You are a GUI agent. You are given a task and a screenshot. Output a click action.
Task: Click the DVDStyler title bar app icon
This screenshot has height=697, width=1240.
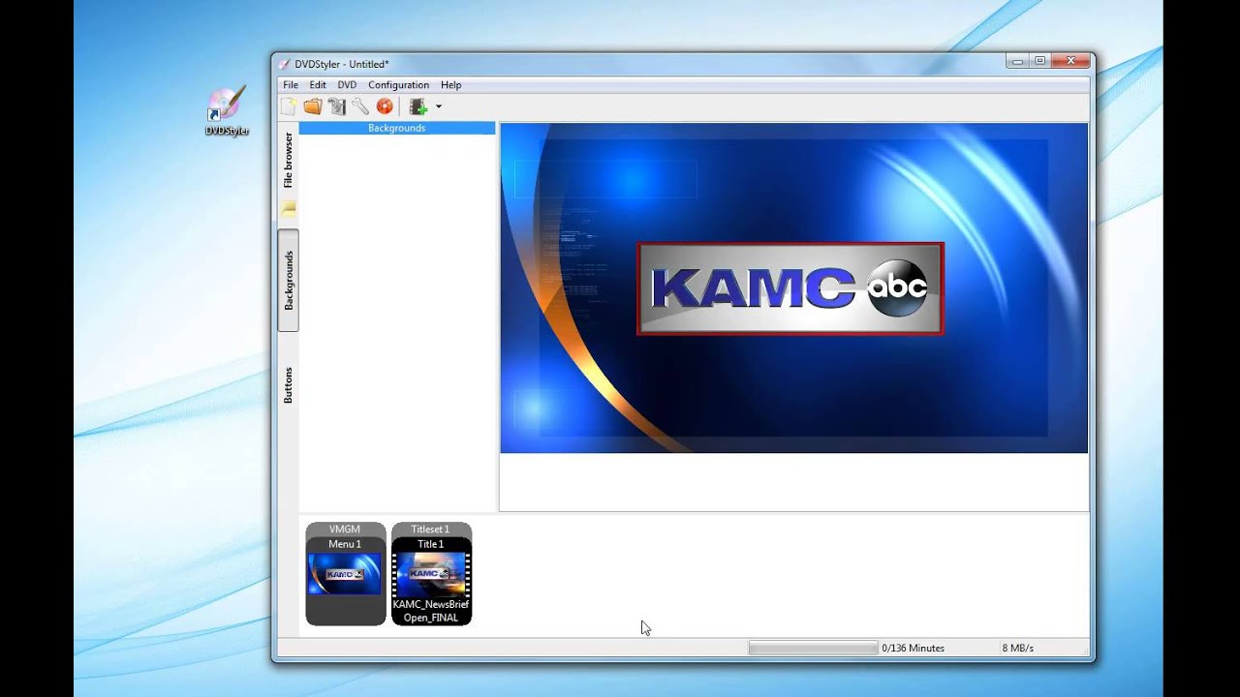(284, 64)
